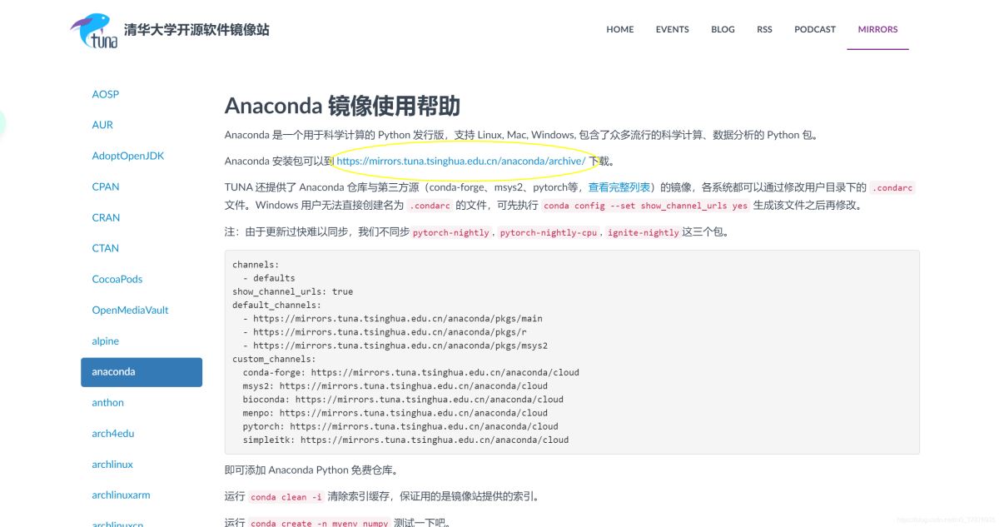Navigate to the OpenMediaVault mirror
The width and height of the screenshot is (999, 527).
[130, 310]
